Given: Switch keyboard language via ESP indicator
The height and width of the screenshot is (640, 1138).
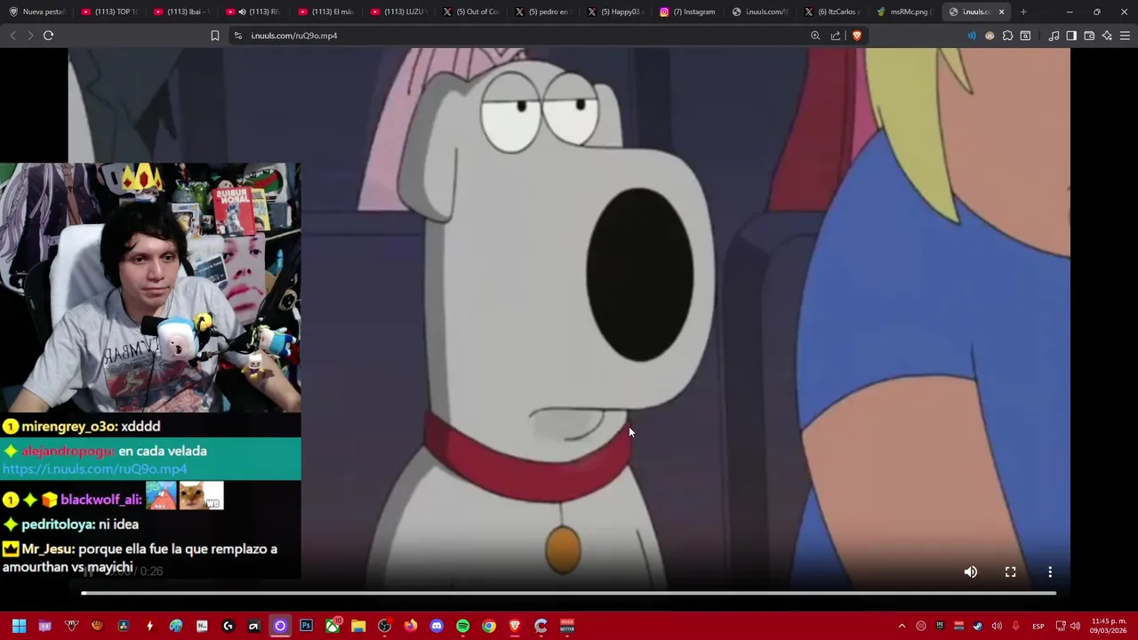Looking at the screenshot, I should click(x=1038, y=626).
